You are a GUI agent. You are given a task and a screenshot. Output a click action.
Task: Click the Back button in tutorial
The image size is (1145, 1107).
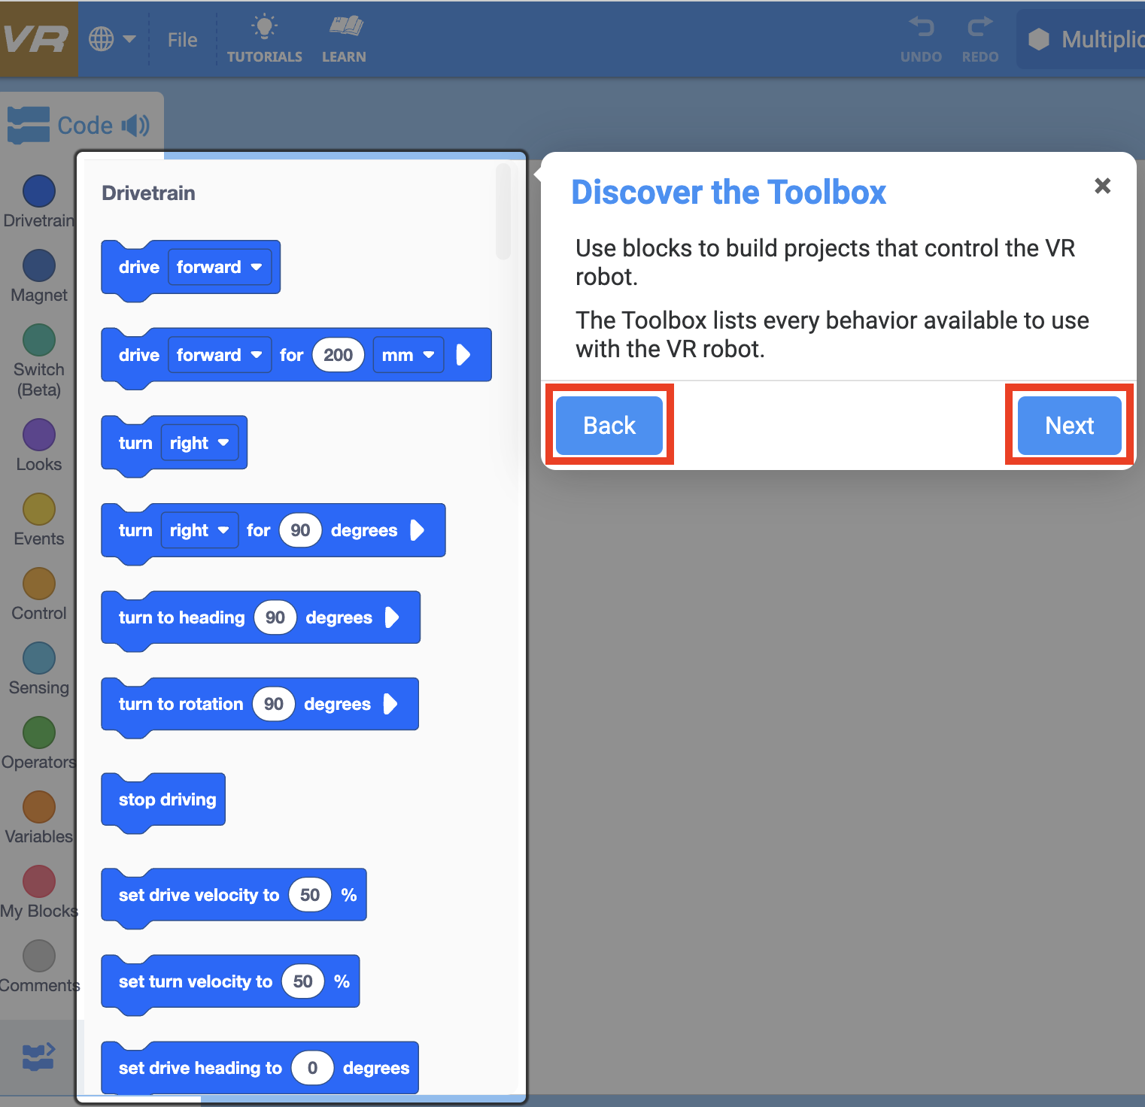[x=609, y=426]
